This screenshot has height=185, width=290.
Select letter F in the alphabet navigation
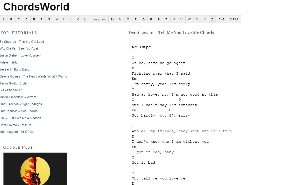pos(41,19)
